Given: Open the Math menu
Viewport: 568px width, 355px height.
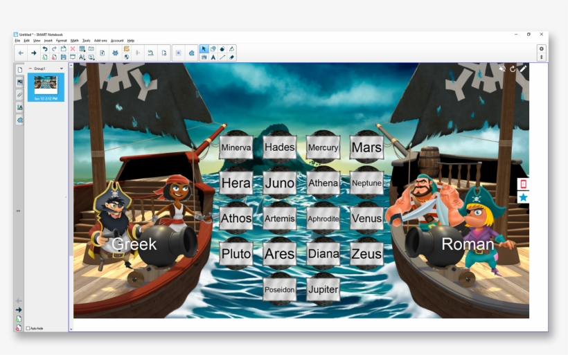Looking at the screenshot, I should (x=74, y=41).
